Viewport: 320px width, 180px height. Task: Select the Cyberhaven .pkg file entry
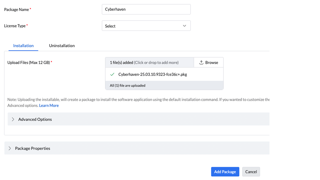152,74
